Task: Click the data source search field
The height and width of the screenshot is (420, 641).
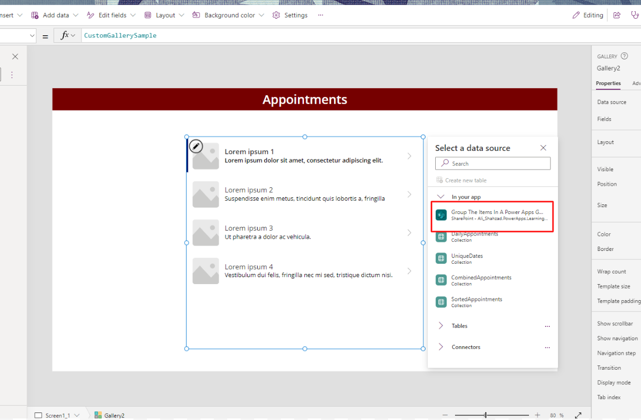Action: (x=493, y=163)
